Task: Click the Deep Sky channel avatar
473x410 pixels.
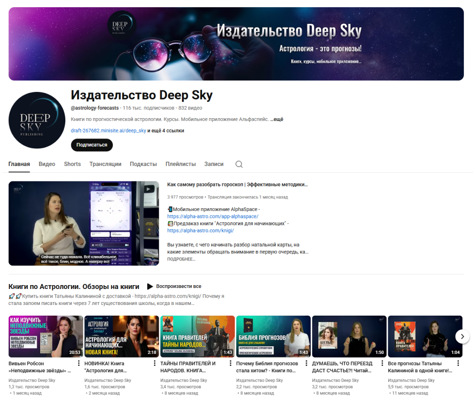Action: [37, 118]
